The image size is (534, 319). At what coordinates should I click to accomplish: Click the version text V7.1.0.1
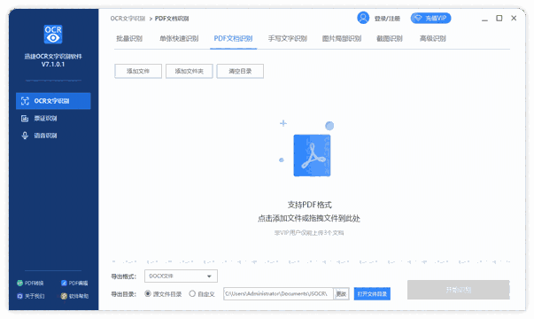(53, 65)
